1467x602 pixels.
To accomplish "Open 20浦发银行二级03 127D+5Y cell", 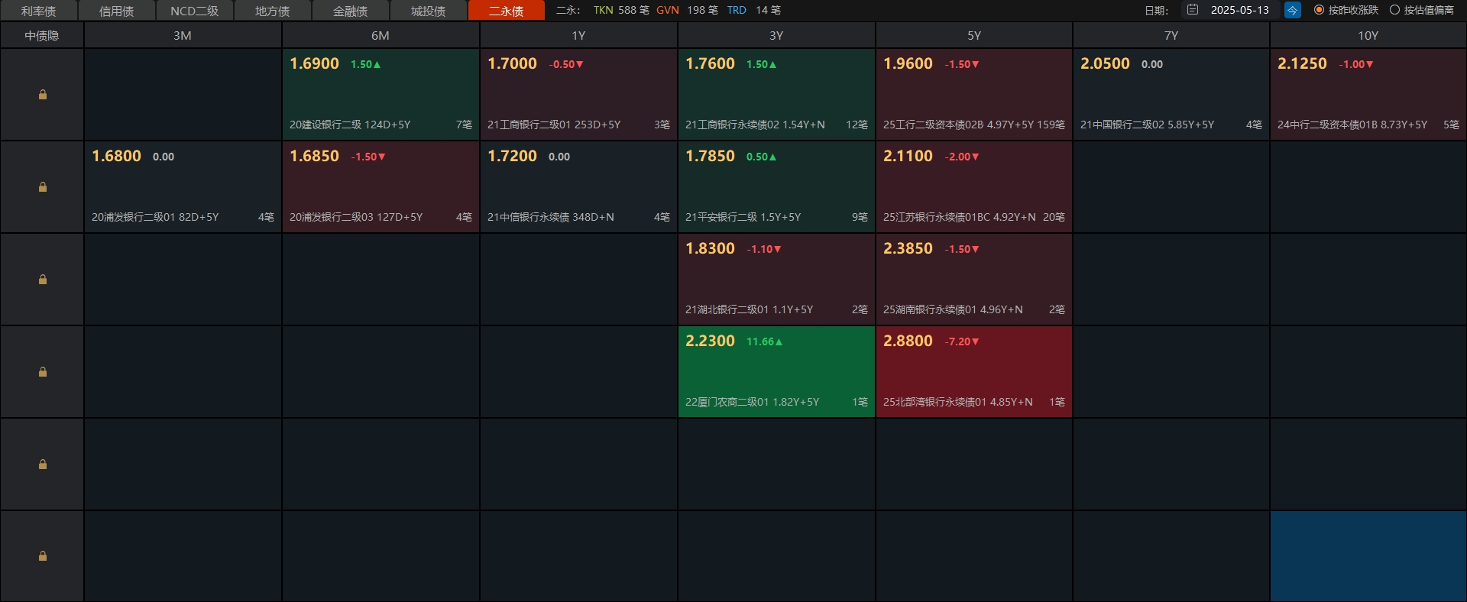I will [x=381, y=187].
